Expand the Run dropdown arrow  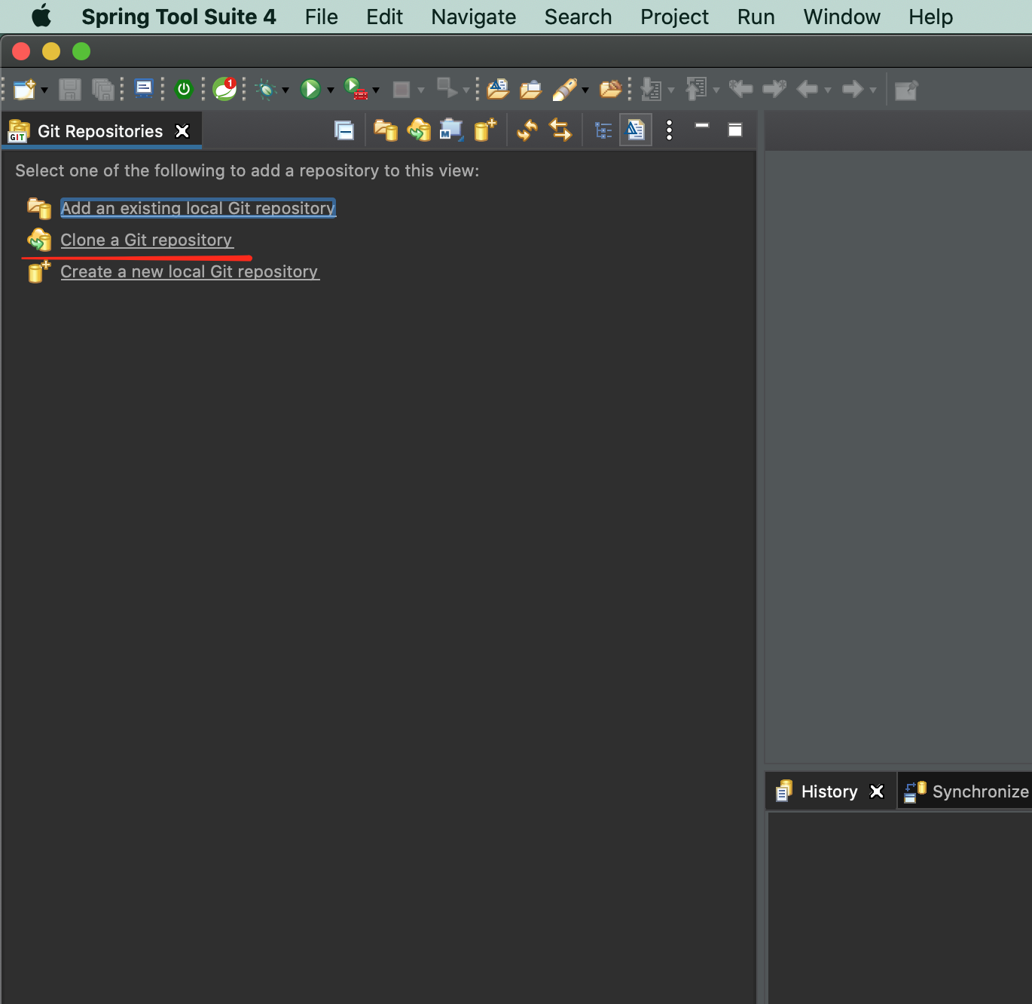tap(331, 90)
